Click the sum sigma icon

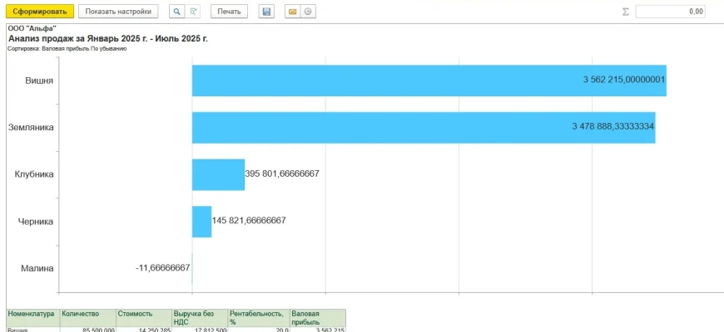626,12
